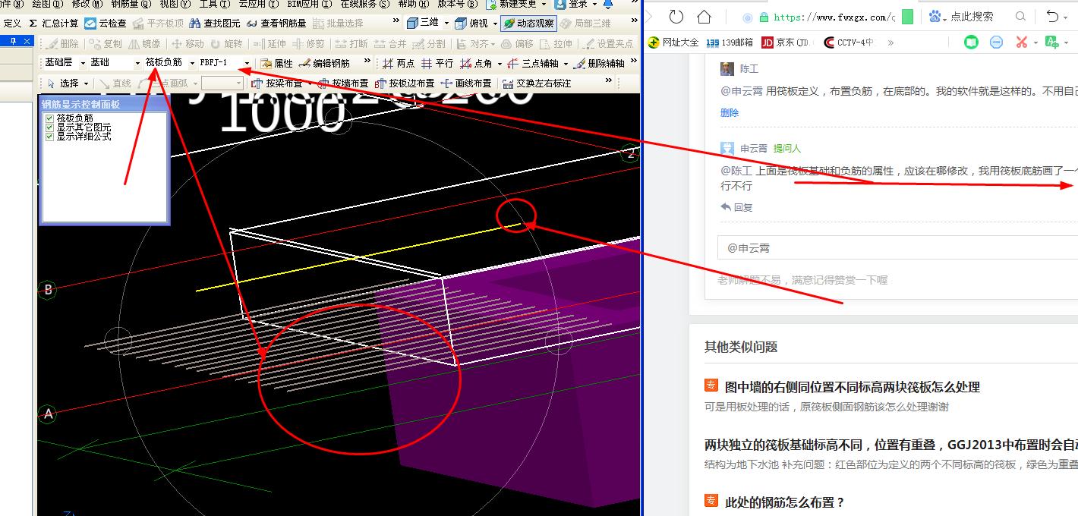Click 回复 reply link under 申云霄 comment
Screen dimensions: 1078x516
(736, 207)
